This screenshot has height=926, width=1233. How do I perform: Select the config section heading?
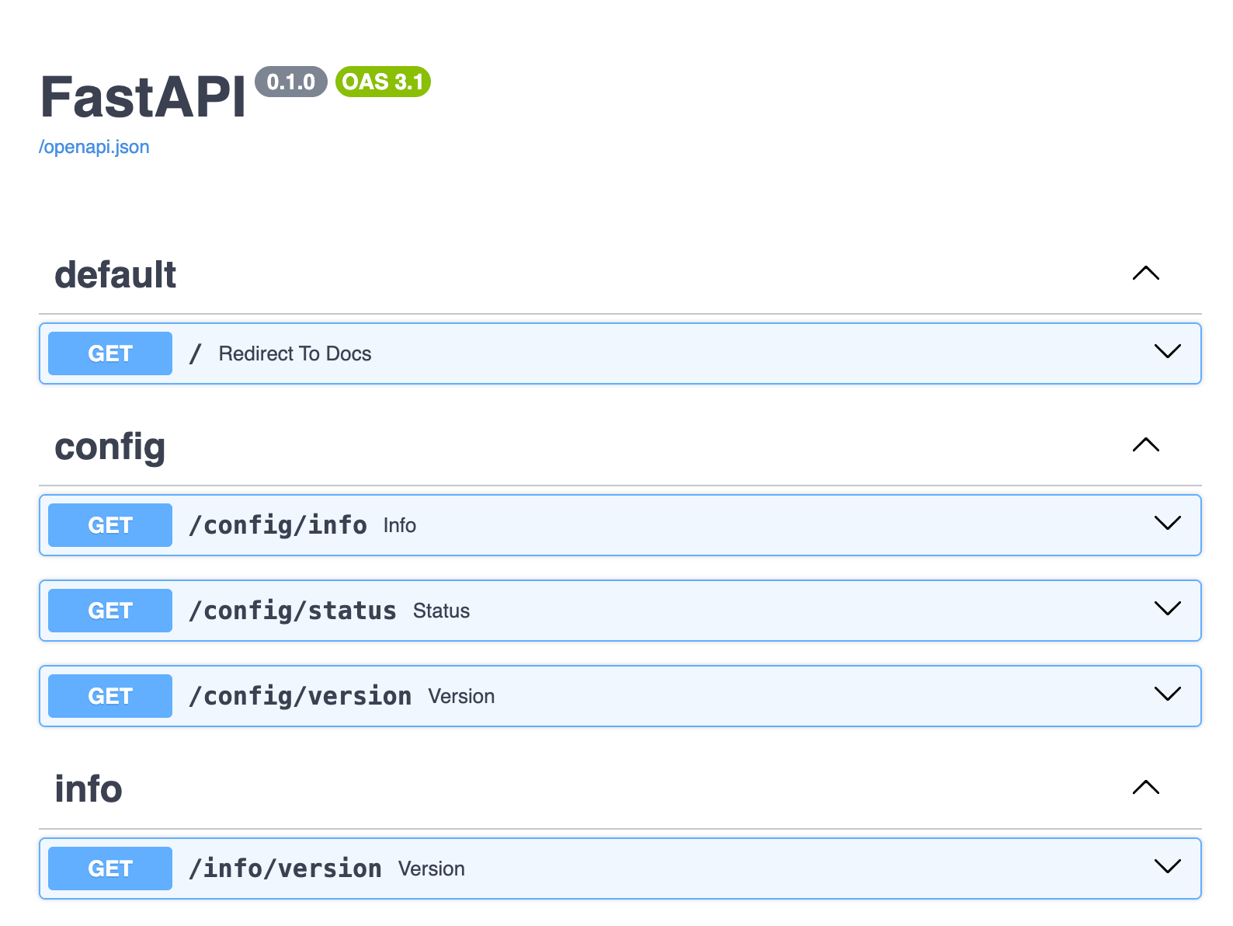[x=110, y=447]
